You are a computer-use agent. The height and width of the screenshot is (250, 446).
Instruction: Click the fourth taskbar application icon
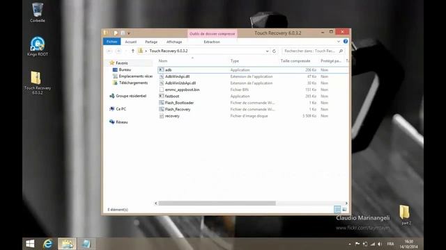click(x=86, y=244)
